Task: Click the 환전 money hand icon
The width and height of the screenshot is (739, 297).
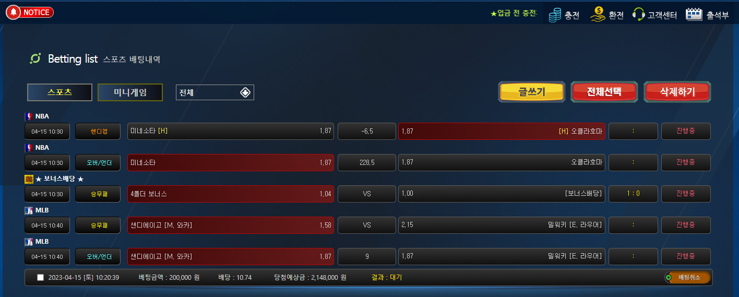Action: pos(598,15)
